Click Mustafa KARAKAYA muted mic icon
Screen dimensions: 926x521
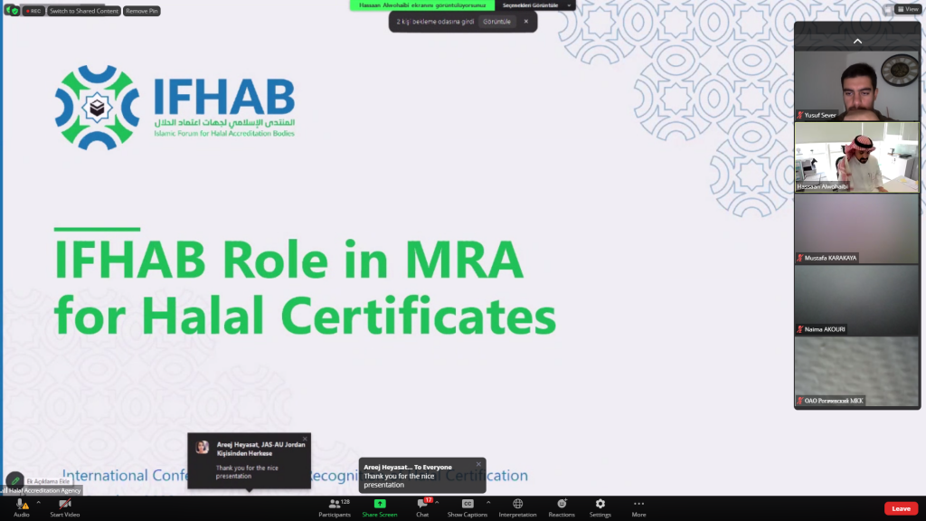coord(800,258)
